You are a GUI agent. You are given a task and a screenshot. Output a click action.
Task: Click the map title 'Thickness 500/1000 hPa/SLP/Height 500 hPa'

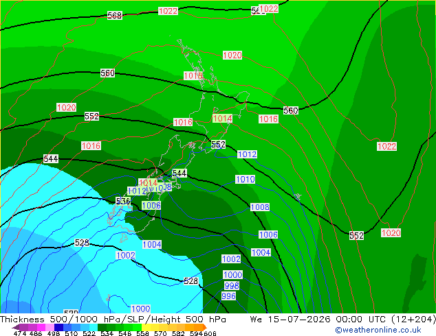[113, 320]
